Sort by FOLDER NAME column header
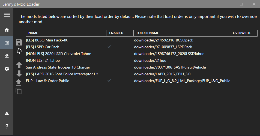This screenshot has height=136, width=260. [x=148, y=33]
